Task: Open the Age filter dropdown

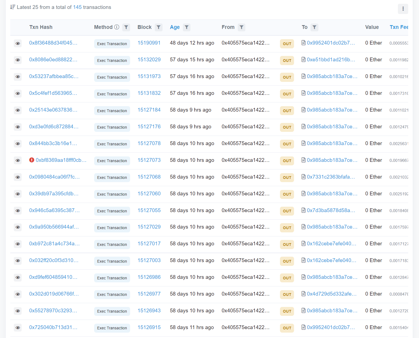Action: pos(186,27)
